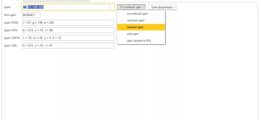Click the ellipsis button beside the color field

point(112,7)
